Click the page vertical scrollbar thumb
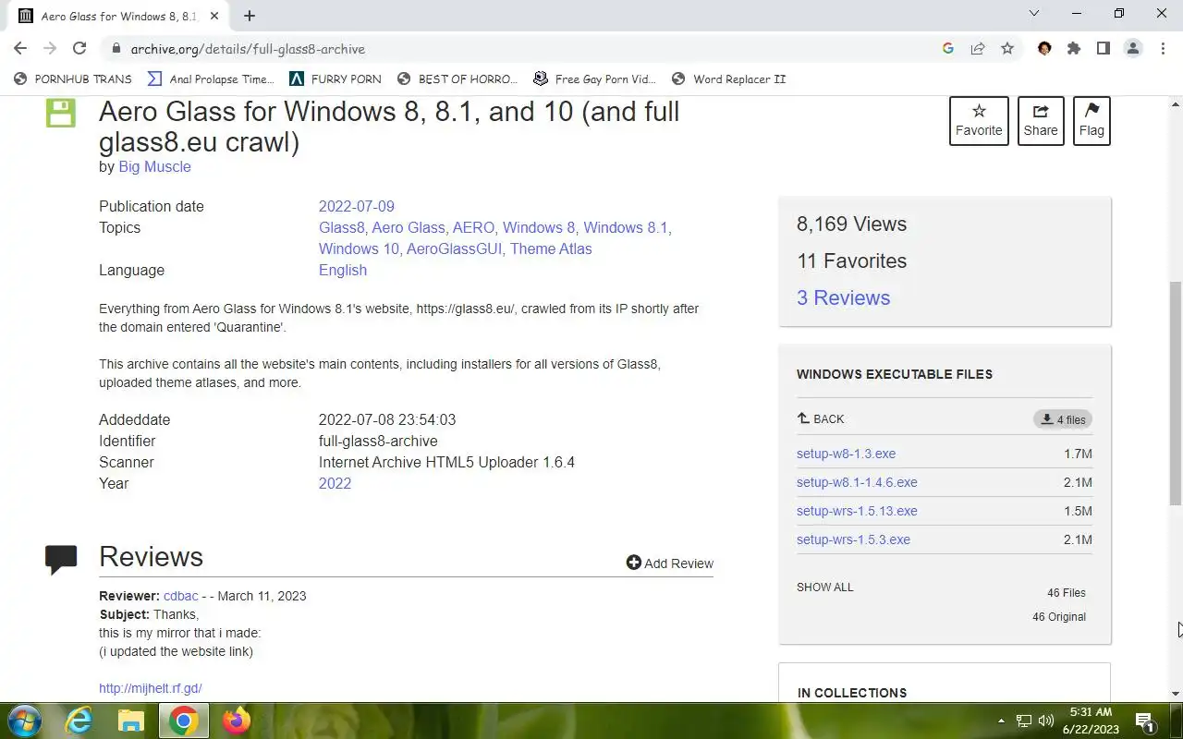 click(x=1176, y=393)
